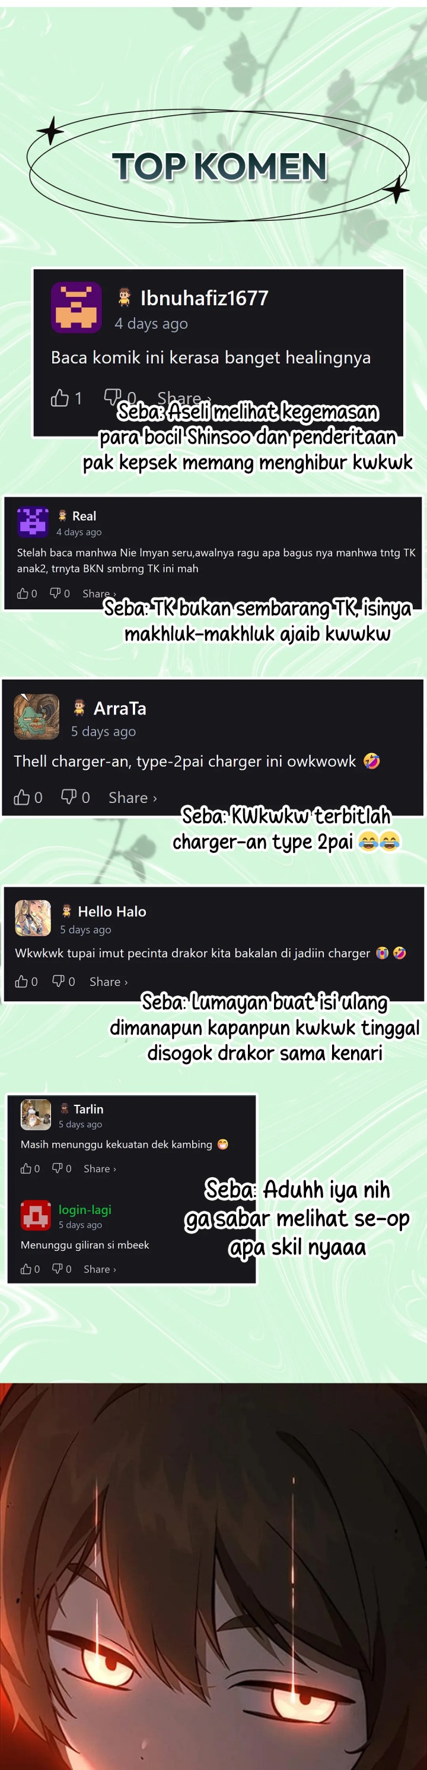
Task: Open the Hello Halo username link
Action: coord(112,911)
